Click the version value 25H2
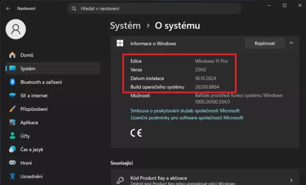This screenshot has height=185, width=306. (x=201, y=69)
